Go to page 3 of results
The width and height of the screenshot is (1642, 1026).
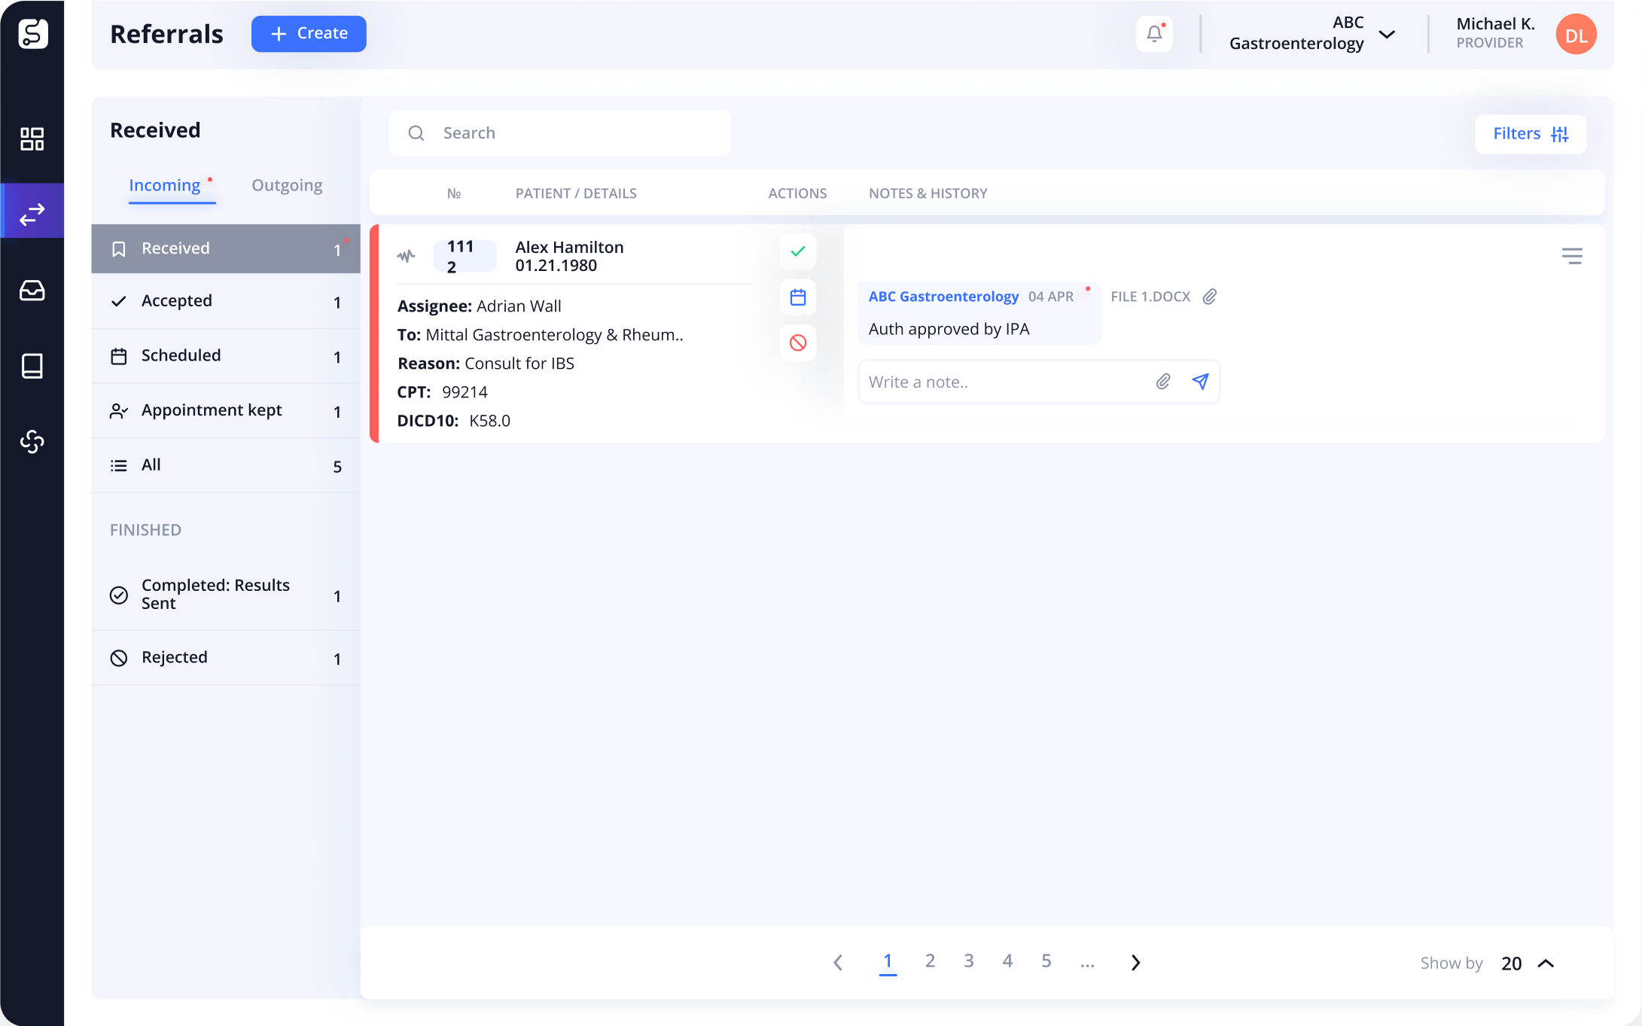[x=969, y=961]
